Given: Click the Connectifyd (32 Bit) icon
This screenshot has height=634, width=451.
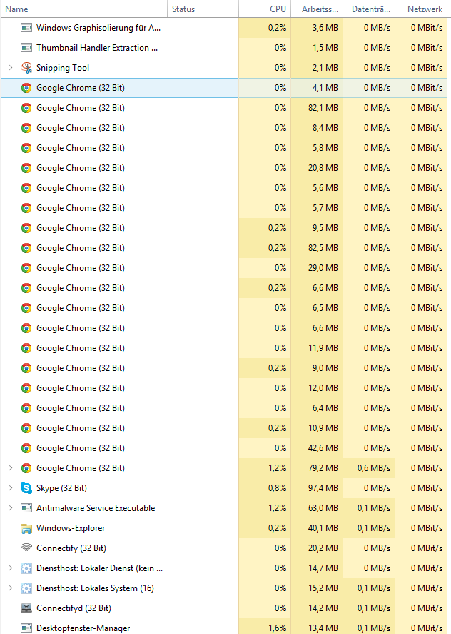Looking at the screenshot, I should (26, 608).
